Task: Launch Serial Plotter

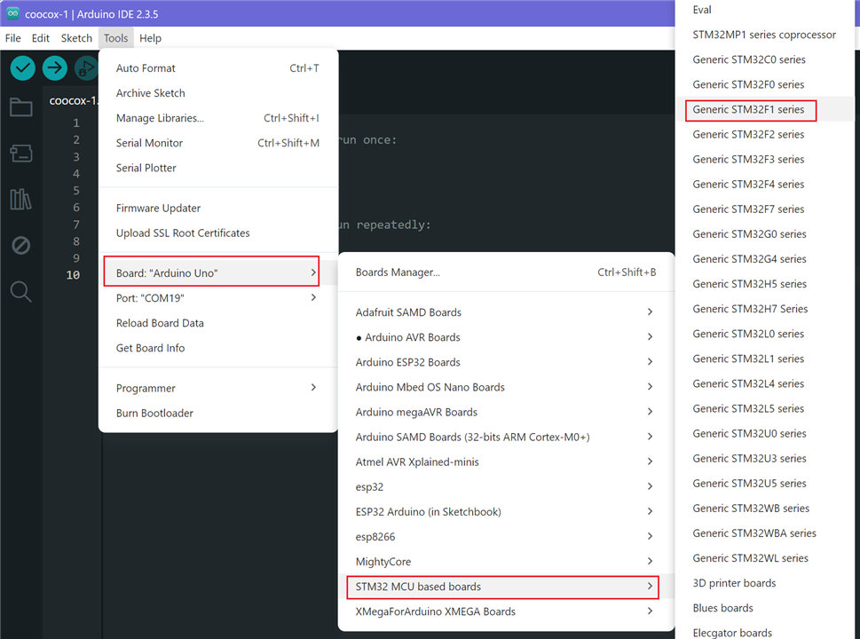Action: [x=217, y=168]
